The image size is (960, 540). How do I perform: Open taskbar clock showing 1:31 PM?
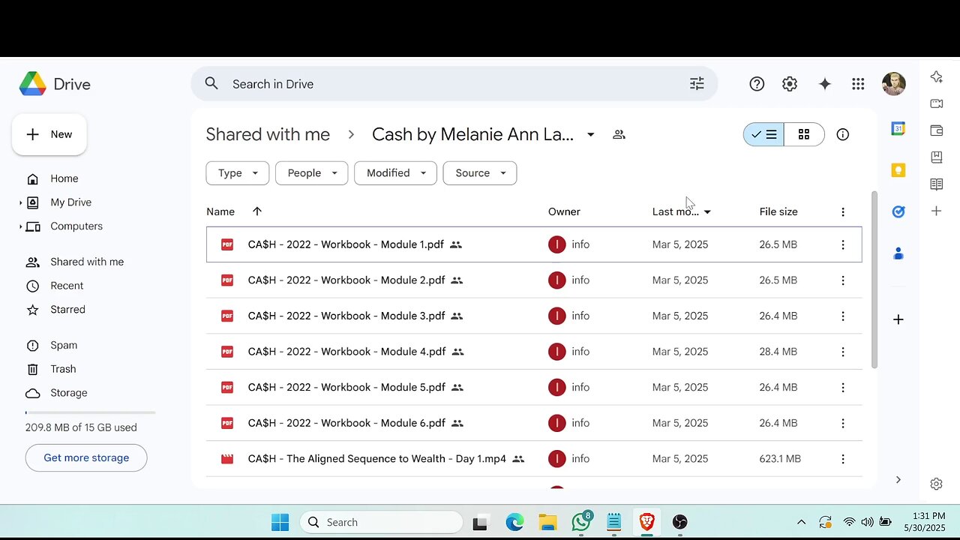[x=923, y=522]
